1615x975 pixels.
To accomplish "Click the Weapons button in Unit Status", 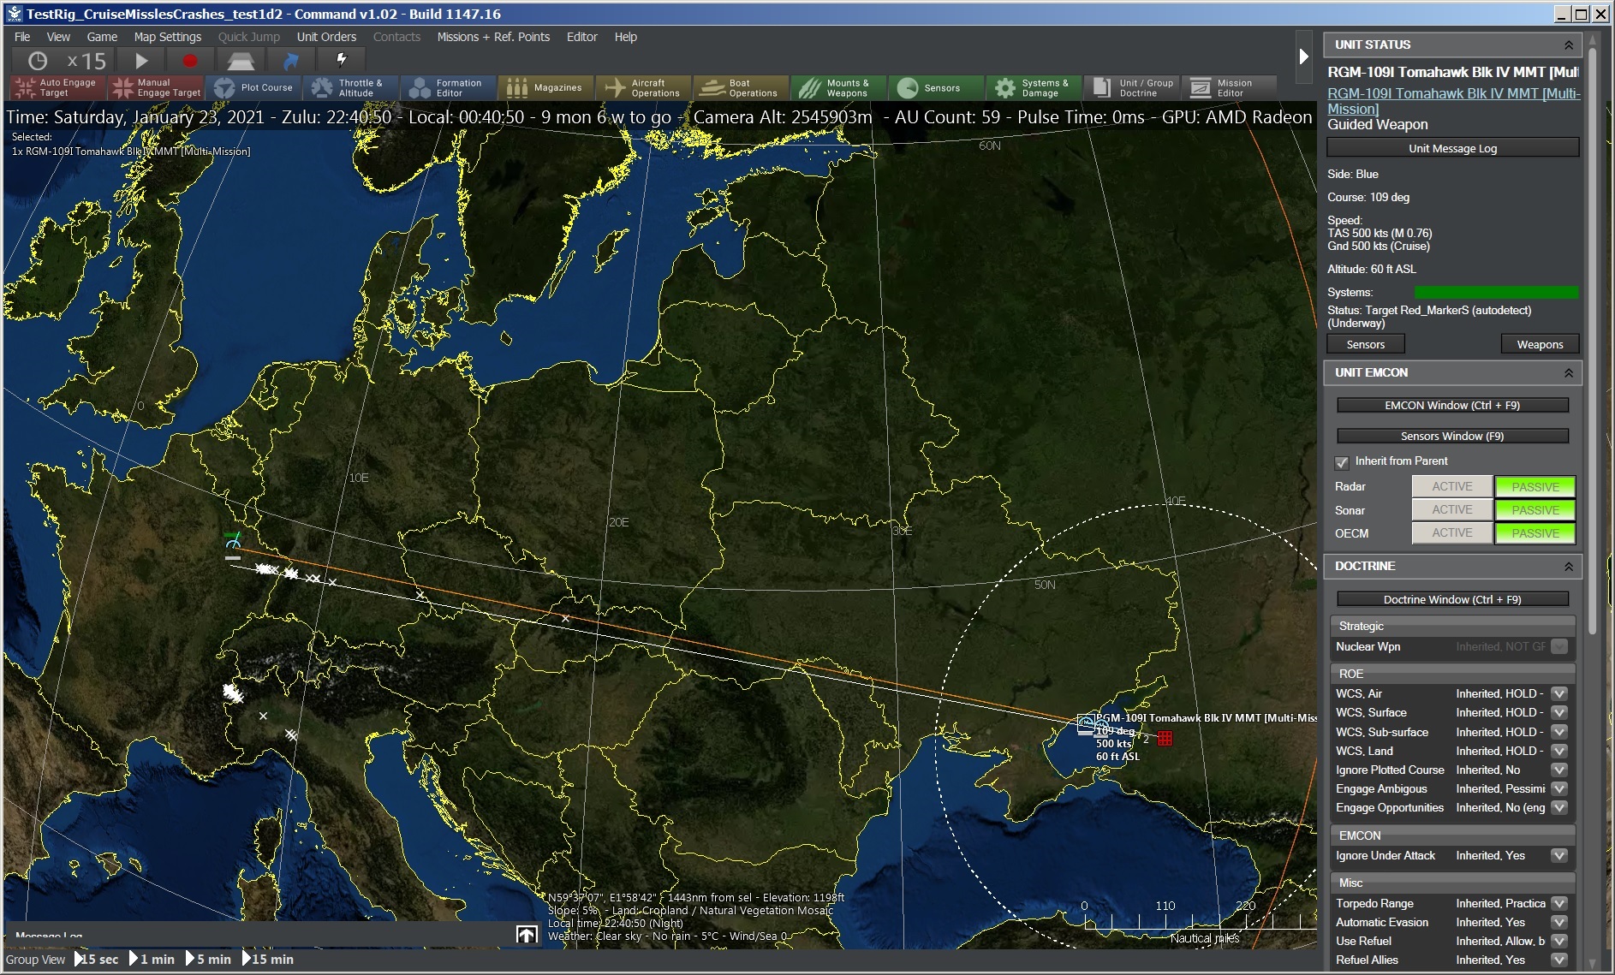I will pyautogui.click(x=1540, y=344).
